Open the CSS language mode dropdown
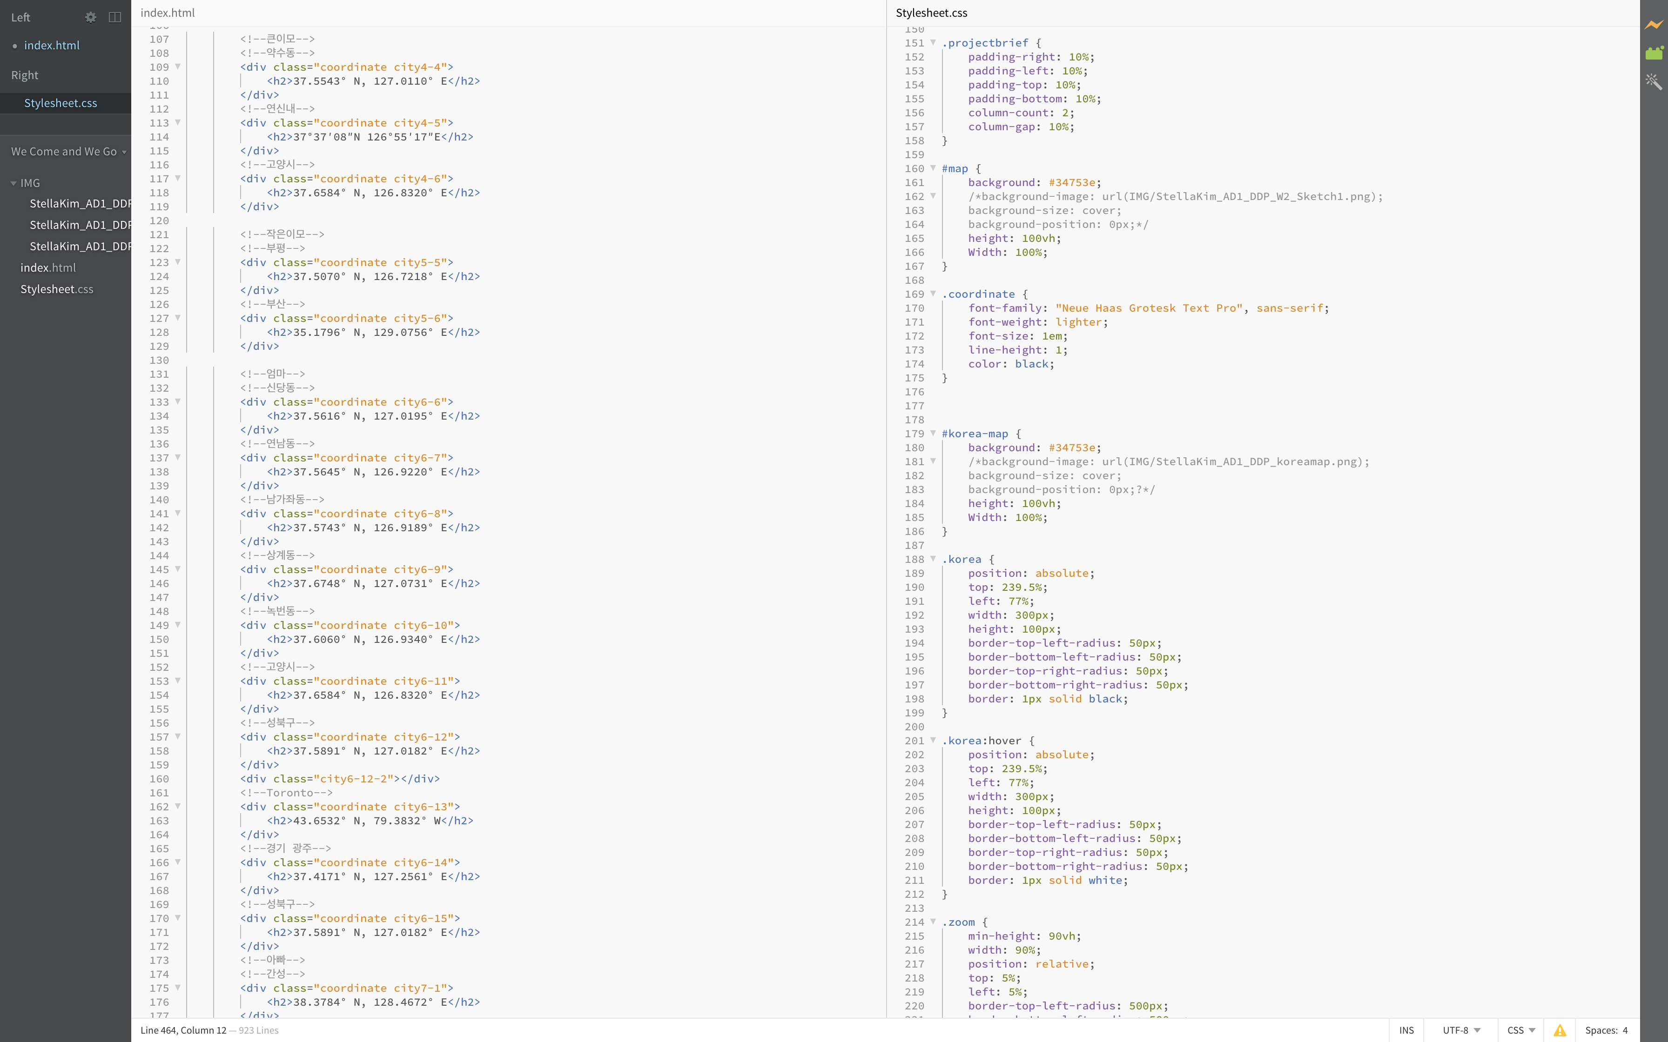The width and height of the screenshot is (1668, 1042). point(1521,1030)
